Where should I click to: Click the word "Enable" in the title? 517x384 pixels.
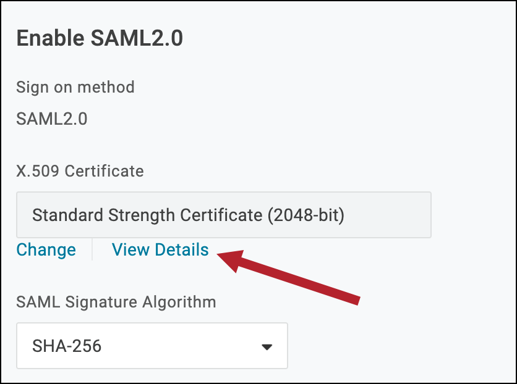tap(51, 38)
